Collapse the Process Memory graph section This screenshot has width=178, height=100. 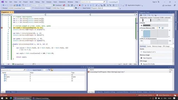pyautogui.click(x=140, y=28)
